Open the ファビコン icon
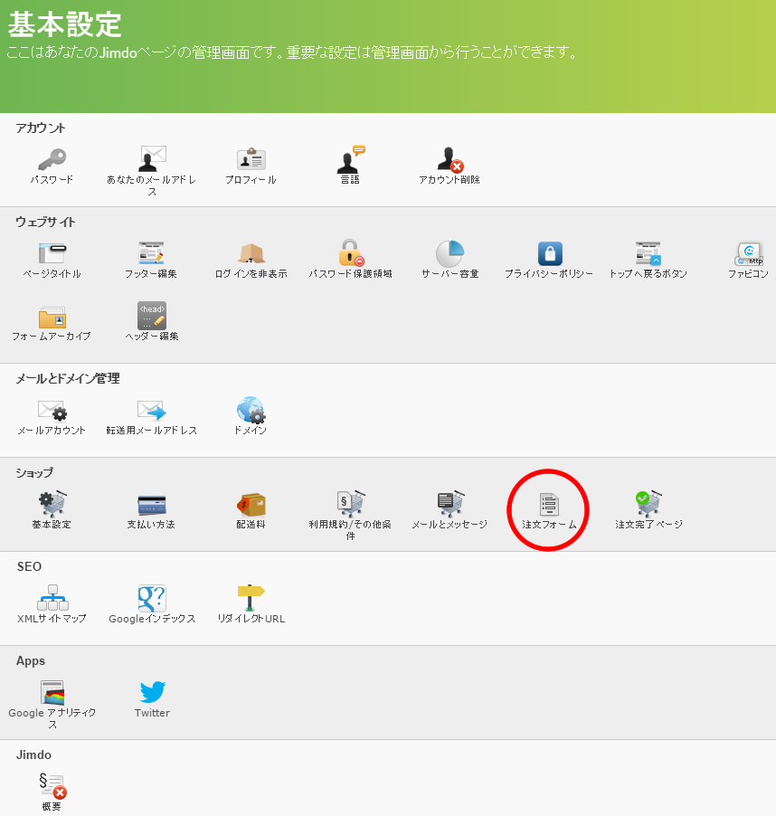The height and width of the screenshot is (816, 776). coord(749,253)
